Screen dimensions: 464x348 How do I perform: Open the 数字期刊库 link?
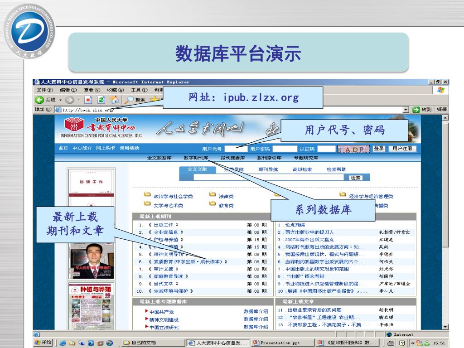coord(196,158)
